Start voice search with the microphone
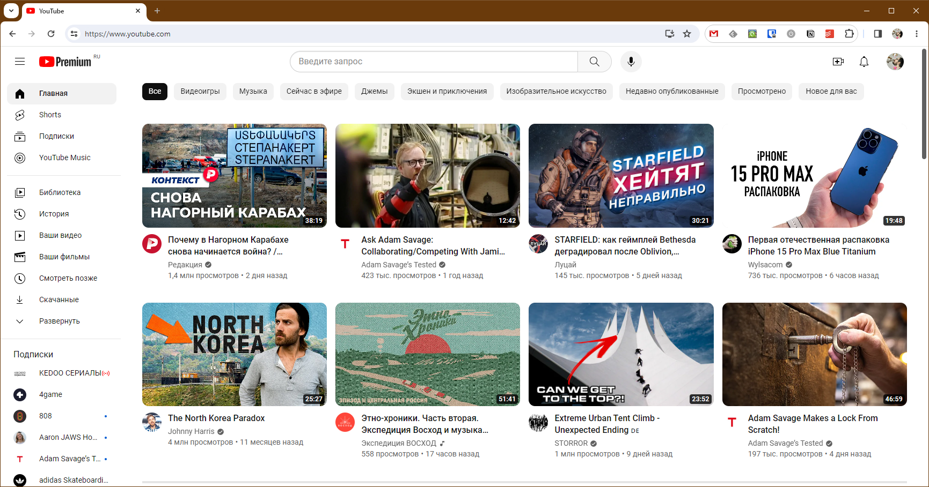929x487 pixels. tap(631, 62)
